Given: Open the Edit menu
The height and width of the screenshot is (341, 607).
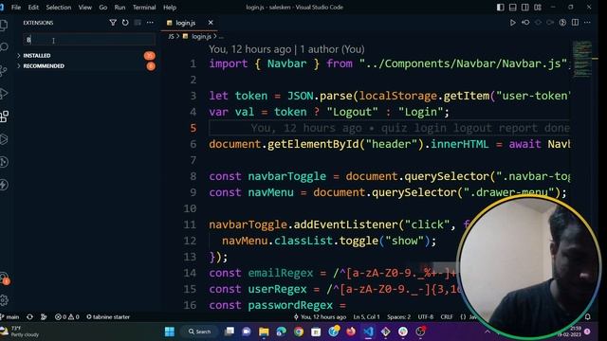Looking at the screenshot, I should tap(33, 8).
